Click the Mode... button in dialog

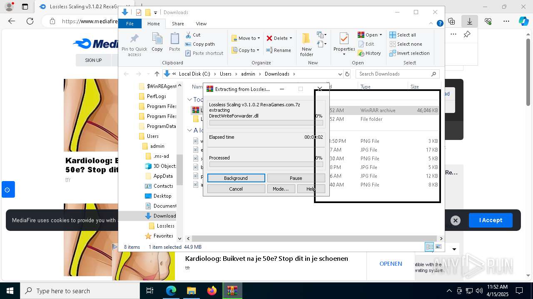tap(281, 189)
